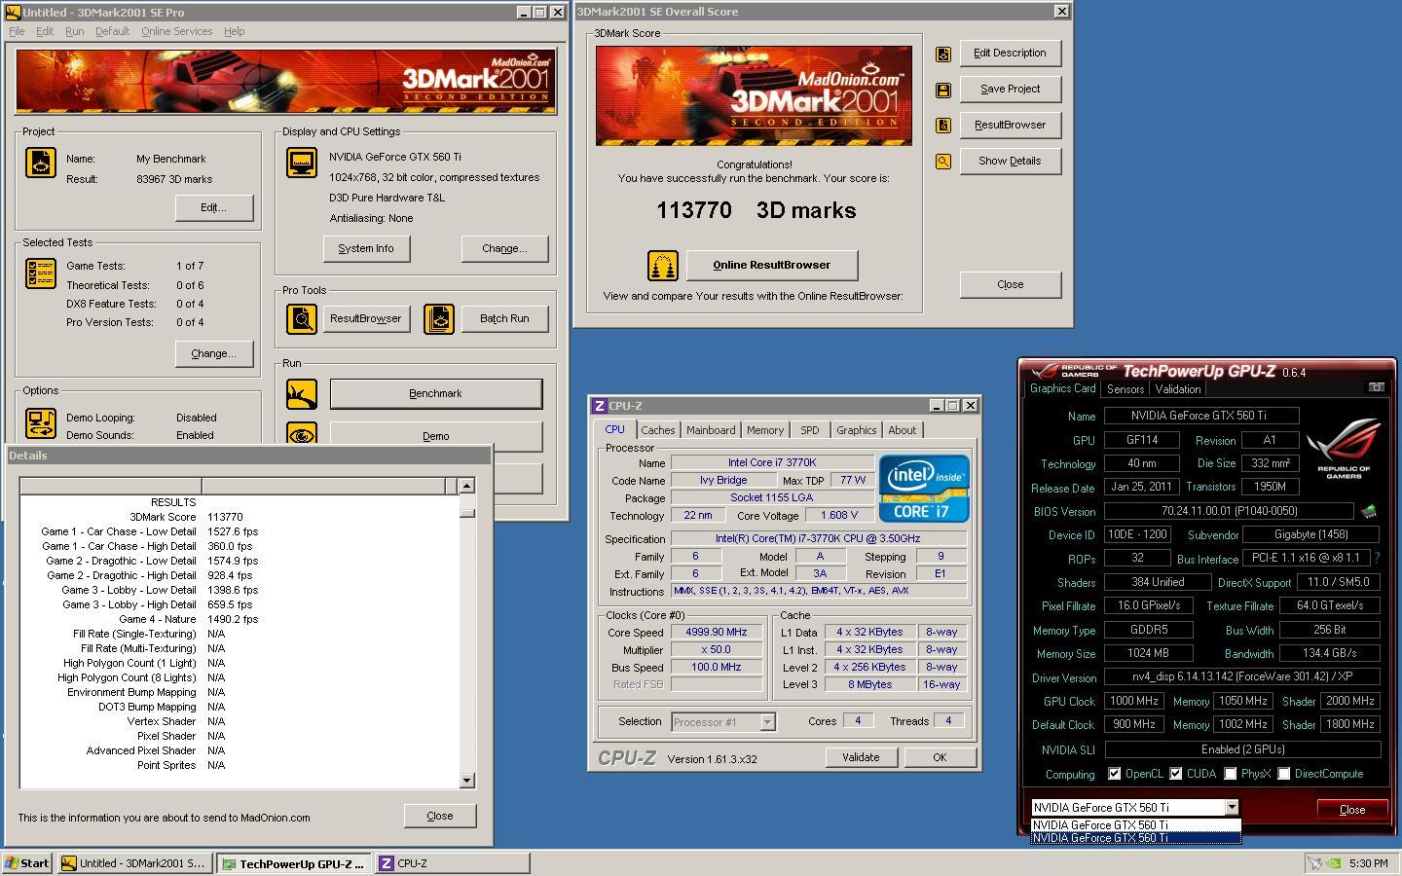Screen dimensions: 1402x876
Task: Click the Batch Run icon in Pro Tools
Action: pyautogui.click(x=439, y=318)
